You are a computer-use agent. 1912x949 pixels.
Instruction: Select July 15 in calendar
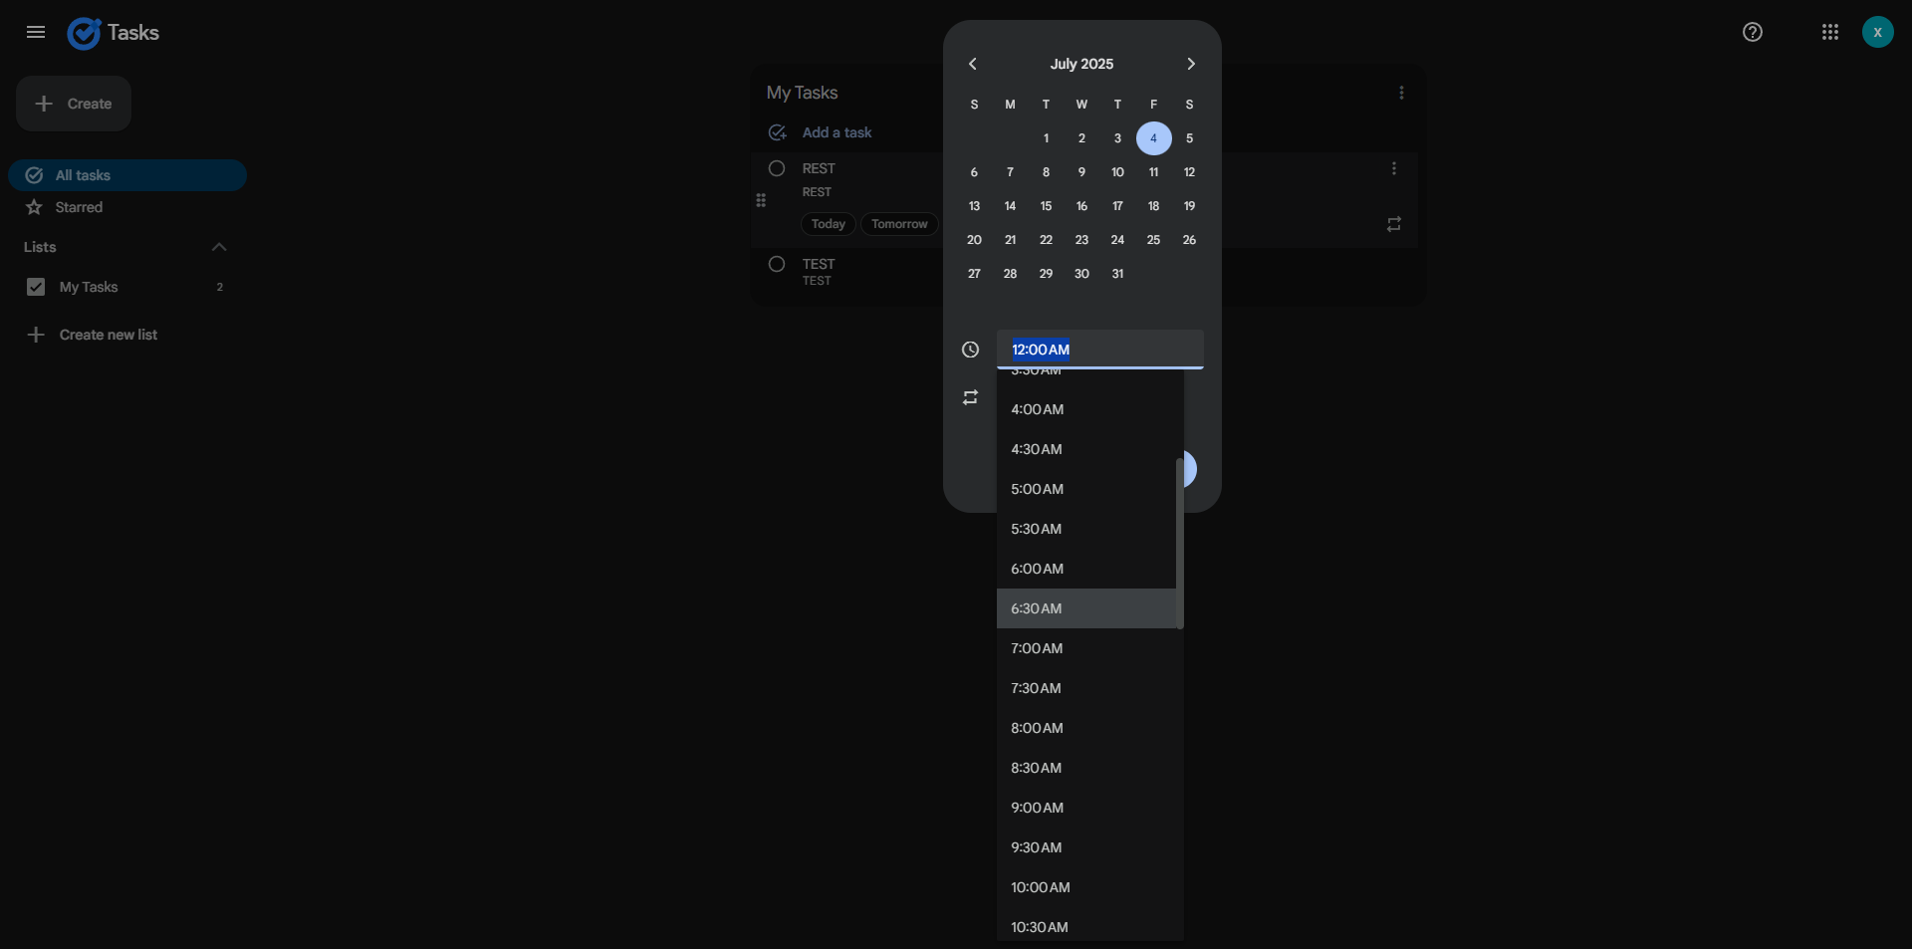pyautogui.click(x=1046, y=206)
